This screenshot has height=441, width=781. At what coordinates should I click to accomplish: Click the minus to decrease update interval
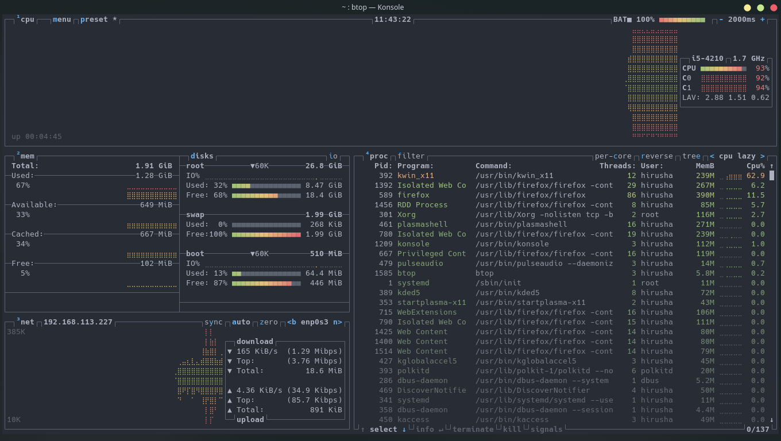pos(721,20)
